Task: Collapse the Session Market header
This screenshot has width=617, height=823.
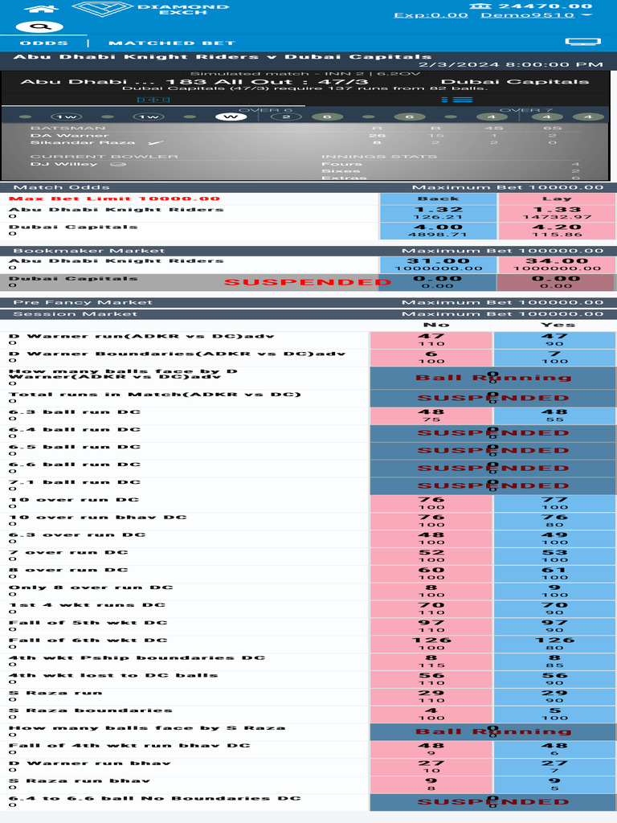Action: coord(308,314)
